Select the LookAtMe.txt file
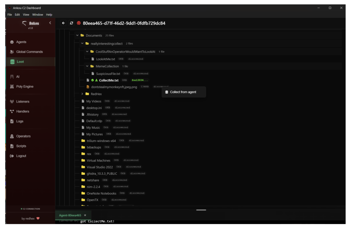 (106, 59)
